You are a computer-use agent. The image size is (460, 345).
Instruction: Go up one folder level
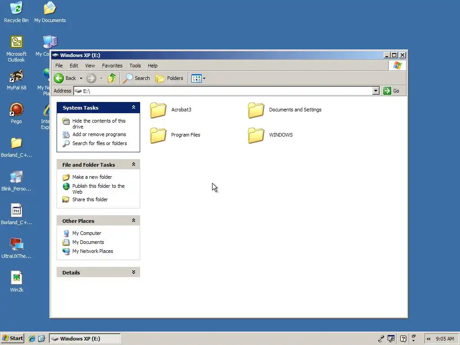112,78
